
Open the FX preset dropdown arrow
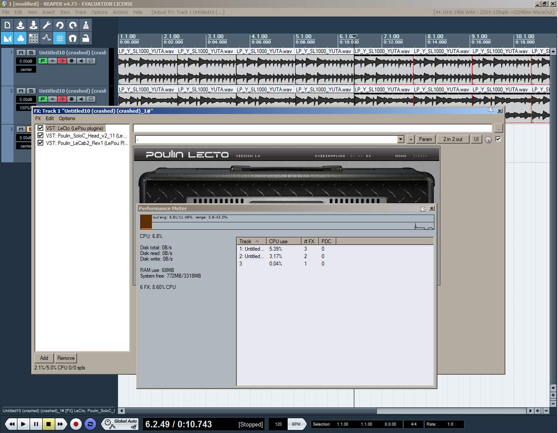point(400,139)
